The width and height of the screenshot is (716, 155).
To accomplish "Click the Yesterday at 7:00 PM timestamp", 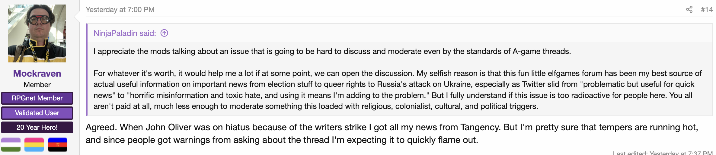I will pos(120,10).
